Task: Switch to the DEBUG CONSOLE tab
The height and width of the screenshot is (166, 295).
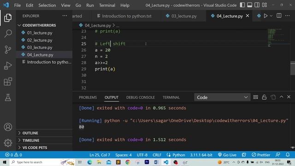Action: [141, 97]
